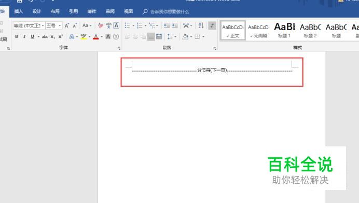
Task: Apply the 标题 style
Action: [x=336, y=31]
